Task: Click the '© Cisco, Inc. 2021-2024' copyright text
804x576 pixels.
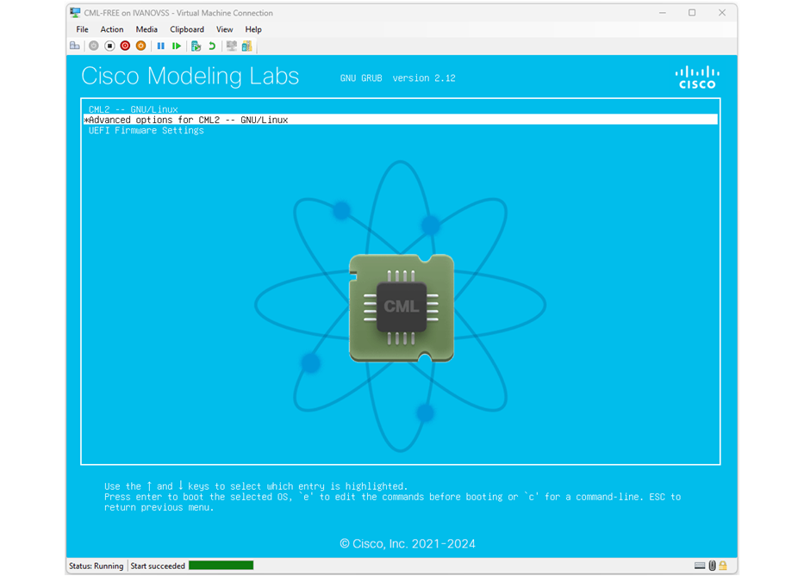Action: coord(408,544)
